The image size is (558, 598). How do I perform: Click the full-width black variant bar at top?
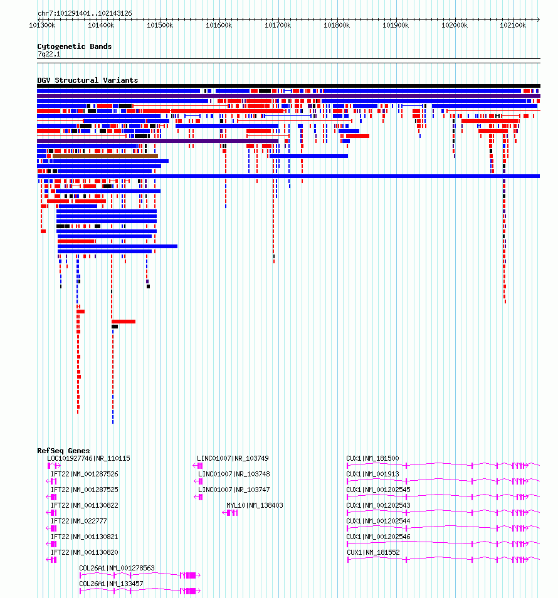coord(289,87)
